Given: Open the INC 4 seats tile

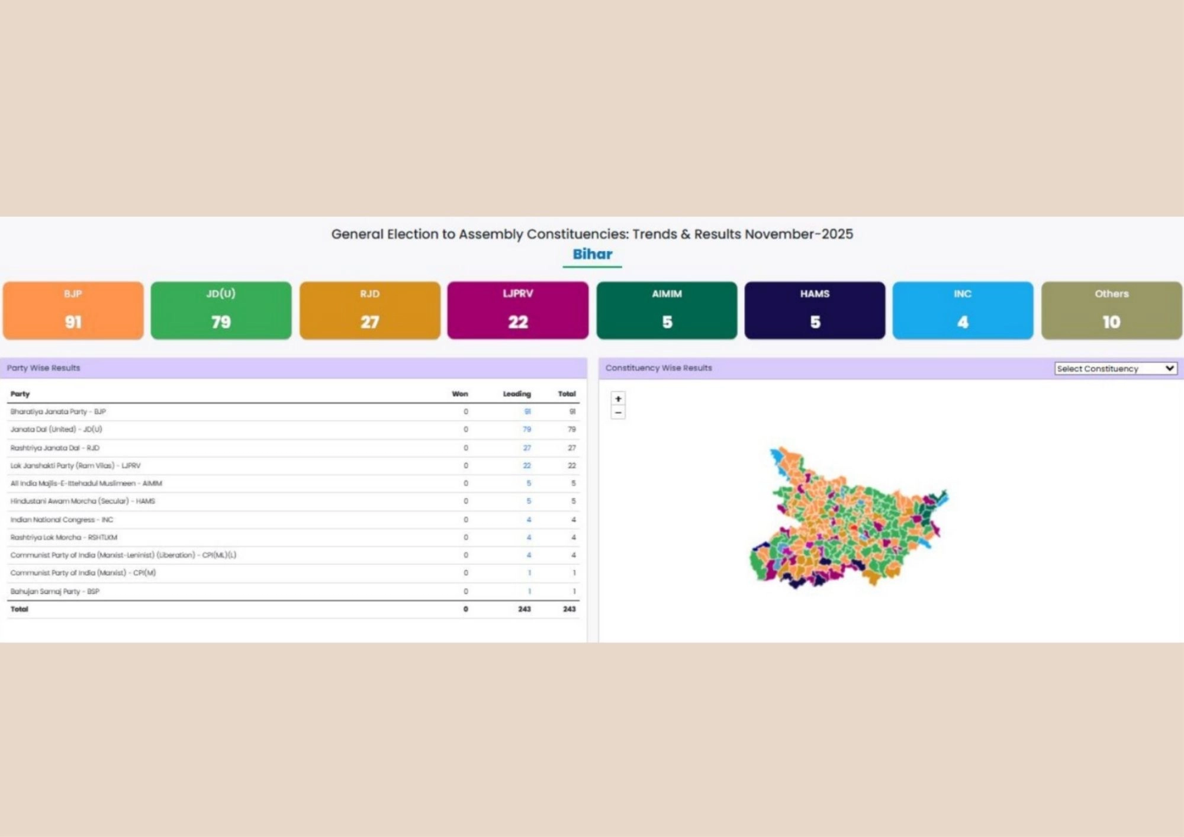Looking at the screenshot, I should coord(963,310).
